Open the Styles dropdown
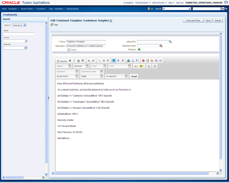This screenshot has width=229, height=183. pos(70,66)
